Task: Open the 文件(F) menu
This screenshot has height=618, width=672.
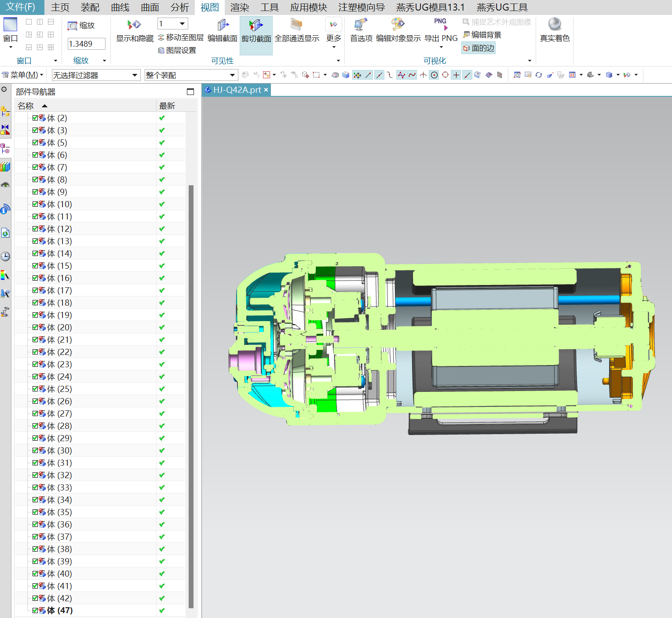Action: coord(21,7)
